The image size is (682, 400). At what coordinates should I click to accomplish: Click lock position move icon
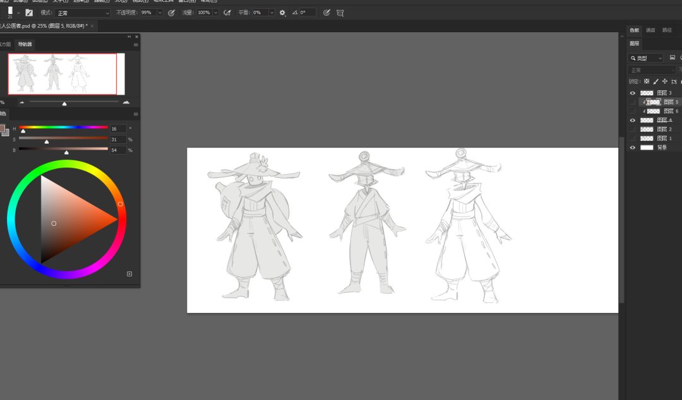tap(665, 81)
